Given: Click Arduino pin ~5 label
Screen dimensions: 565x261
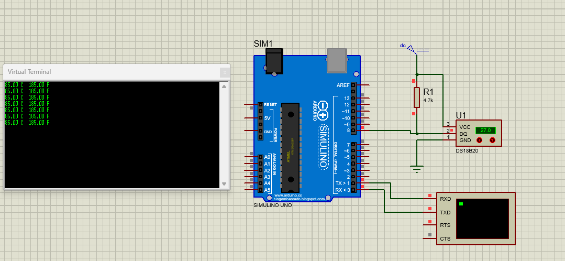Looking at the screenshot, I should [347, 158].
